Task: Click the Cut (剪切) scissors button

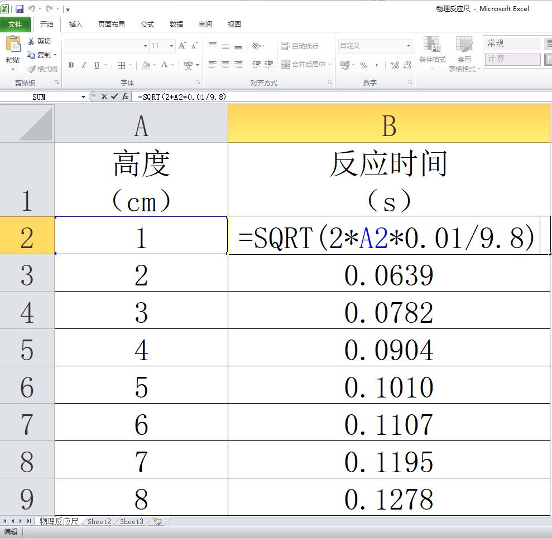Action: click(39, 41)
